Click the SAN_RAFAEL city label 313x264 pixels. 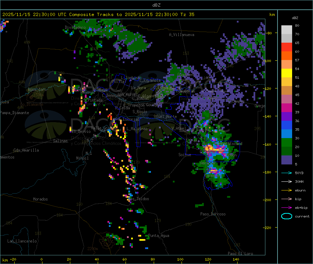click(128, 94)
